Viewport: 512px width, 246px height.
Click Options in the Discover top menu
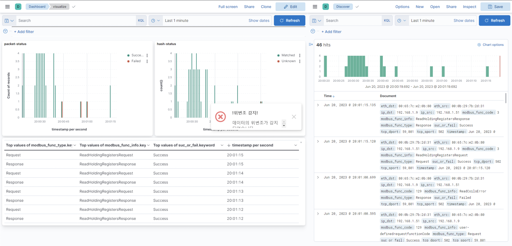click(402, 7)
